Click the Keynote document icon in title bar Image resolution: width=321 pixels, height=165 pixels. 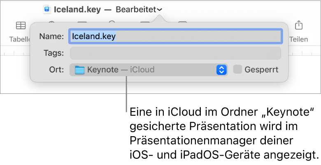coord(47,9)
